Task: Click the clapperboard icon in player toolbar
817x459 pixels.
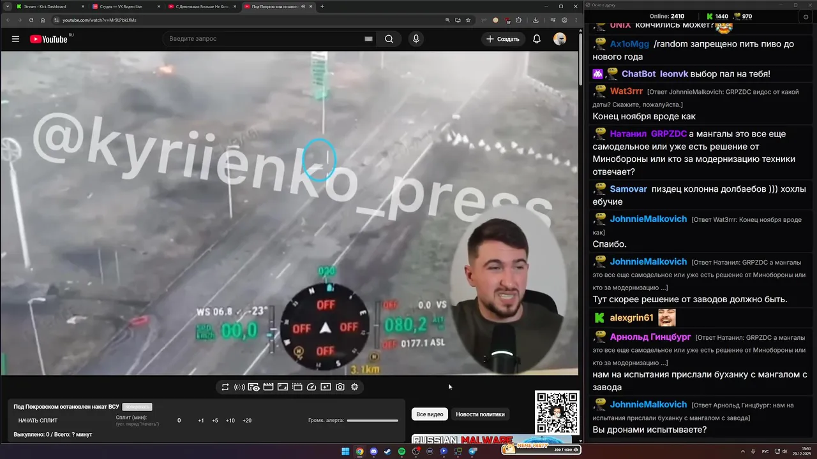Action: pyautogui.click(x=268, y=387)
